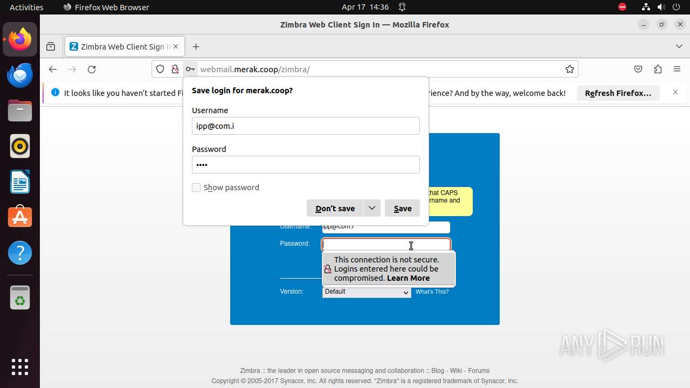Open the Forums link in footer

479,371
